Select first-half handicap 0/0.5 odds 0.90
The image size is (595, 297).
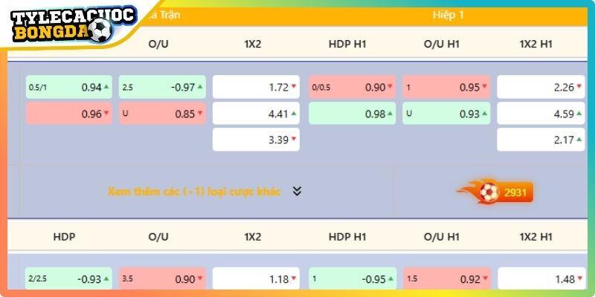(x=352, y=87)
